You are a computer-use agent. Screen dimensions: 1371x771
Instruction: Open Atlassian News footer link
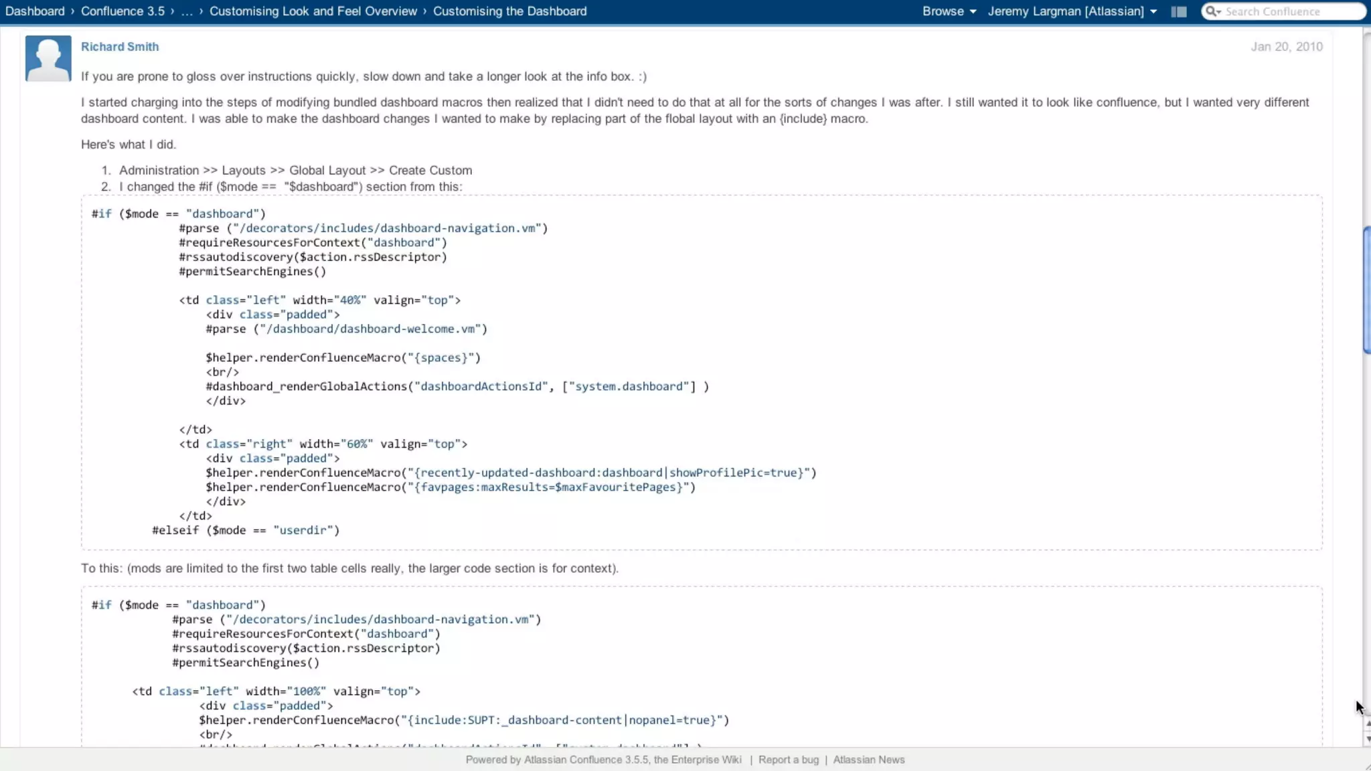pyautogui.click(x=868, y=760)
